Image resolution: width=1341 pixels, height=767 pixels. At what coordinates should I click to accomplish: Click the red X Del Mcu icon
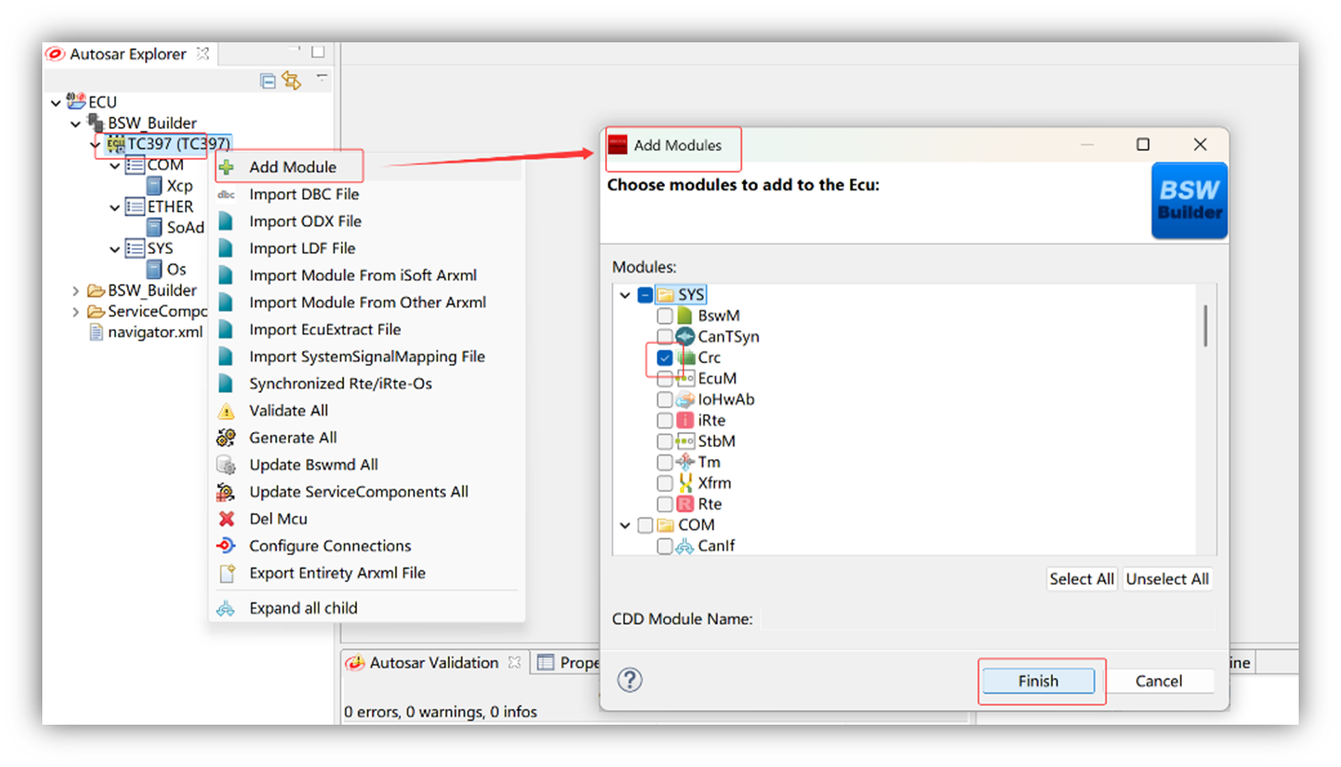point(226,519)
